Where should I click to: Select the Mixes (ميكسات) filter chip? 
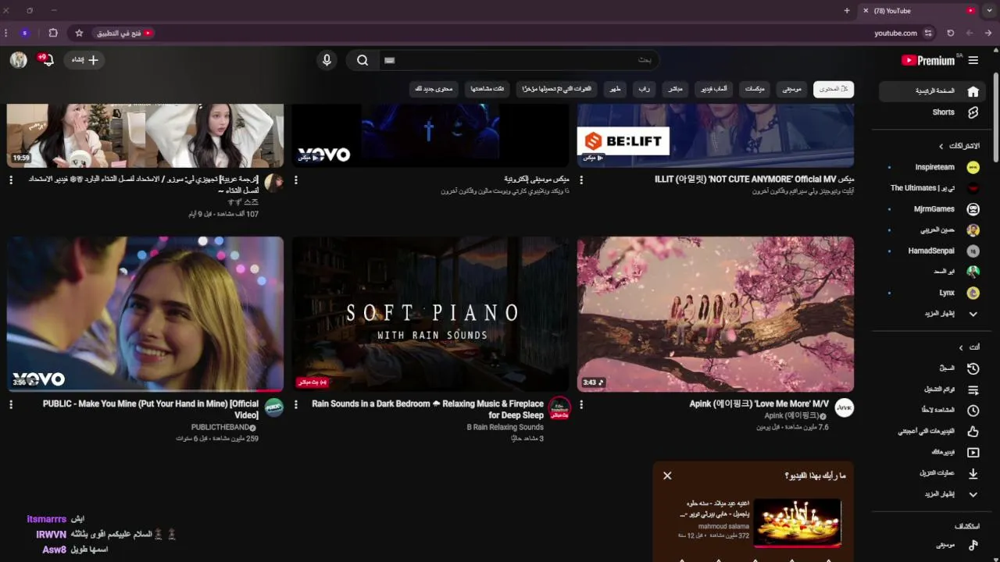755,89
